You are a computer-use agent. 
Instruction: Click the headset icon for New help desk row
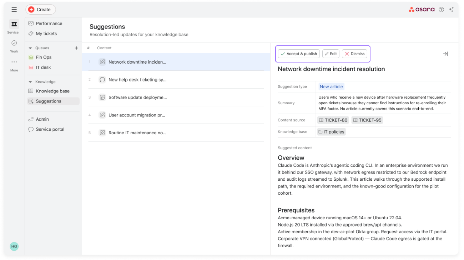[x=102, y=80]
